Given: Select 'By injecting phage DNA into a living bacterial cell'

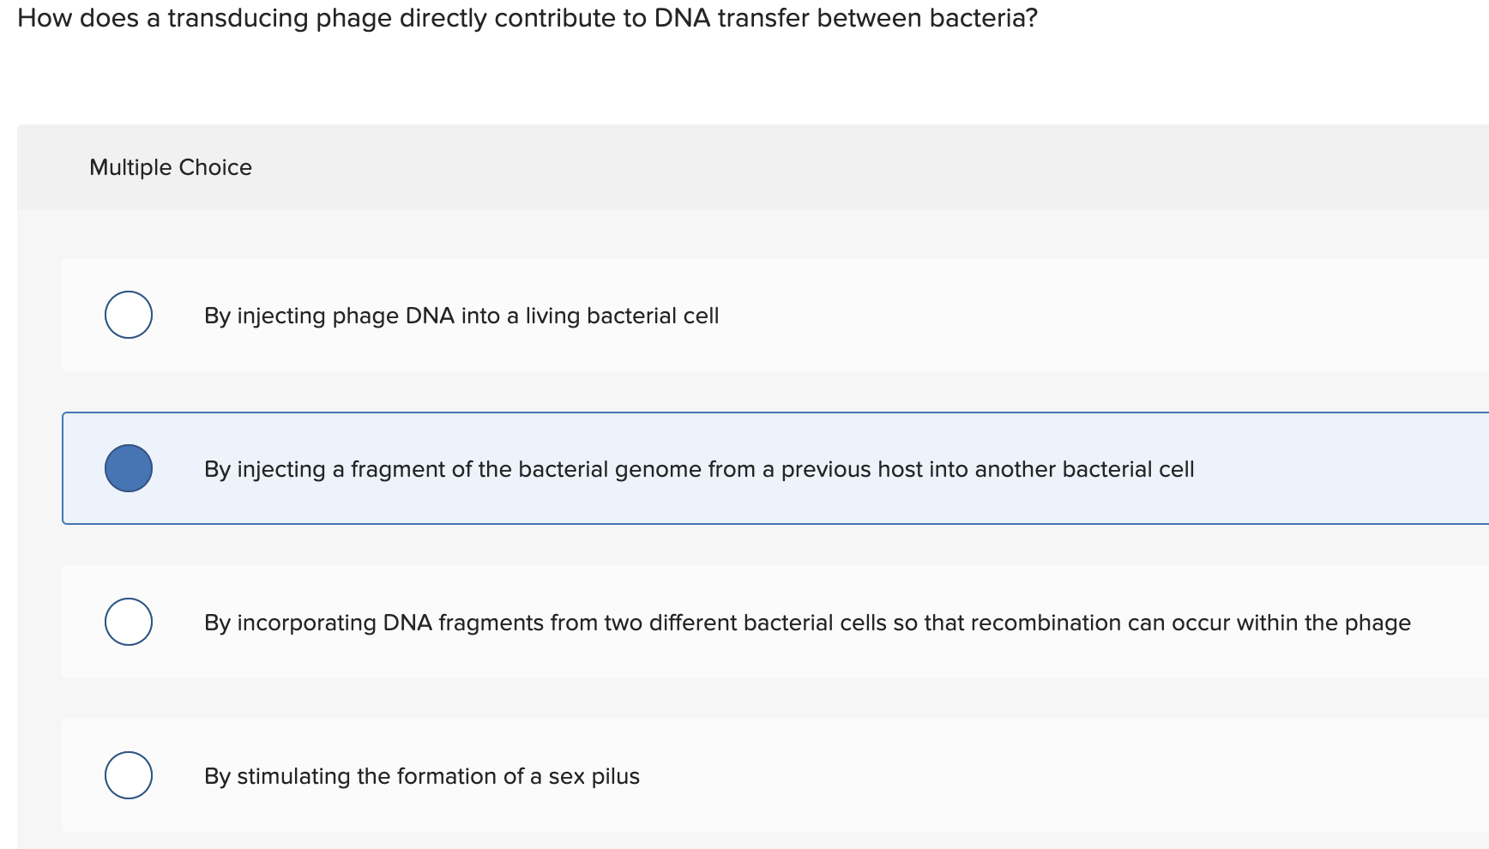Looking at the screenshot, I should pyautogui.click(x=461, y=315).
